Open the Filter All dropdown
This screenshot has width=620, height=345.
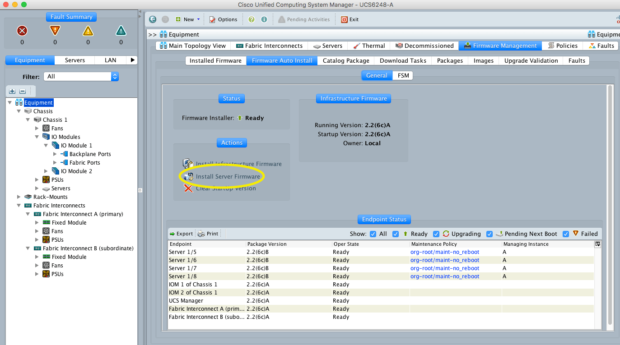point(115,76)
